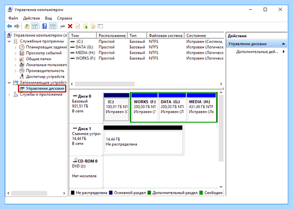This screenshot has height=209, width=293.
Task: Open the Действие menu
Action: (31, 18)
